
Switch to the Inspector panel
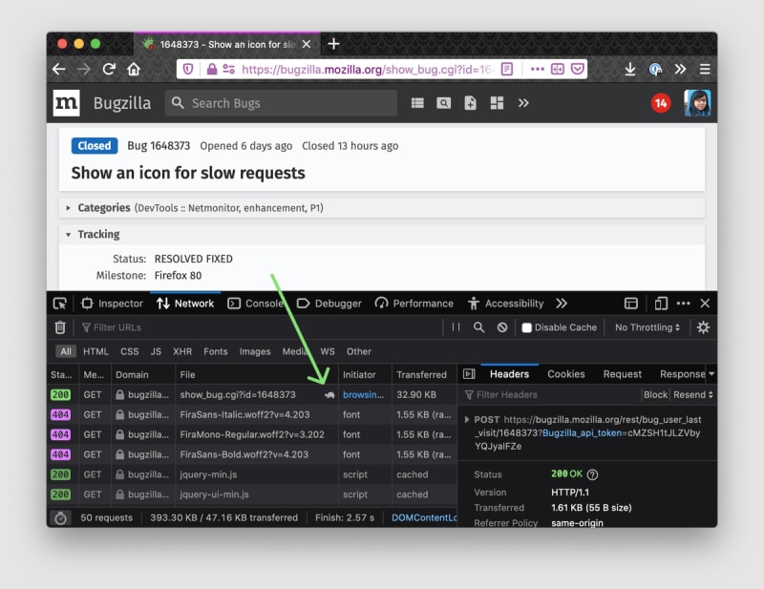tap(113, 304)
